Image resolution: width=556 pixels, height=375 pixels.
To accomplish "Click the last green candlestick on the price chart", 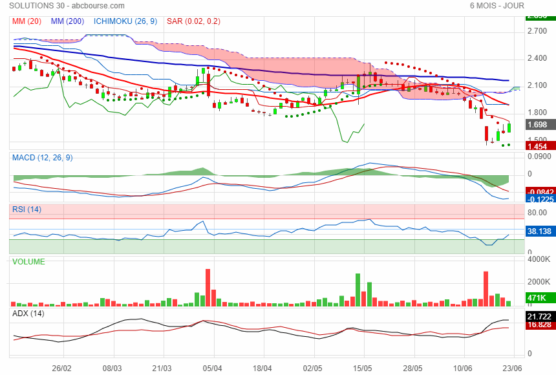I will coord(509,128).
